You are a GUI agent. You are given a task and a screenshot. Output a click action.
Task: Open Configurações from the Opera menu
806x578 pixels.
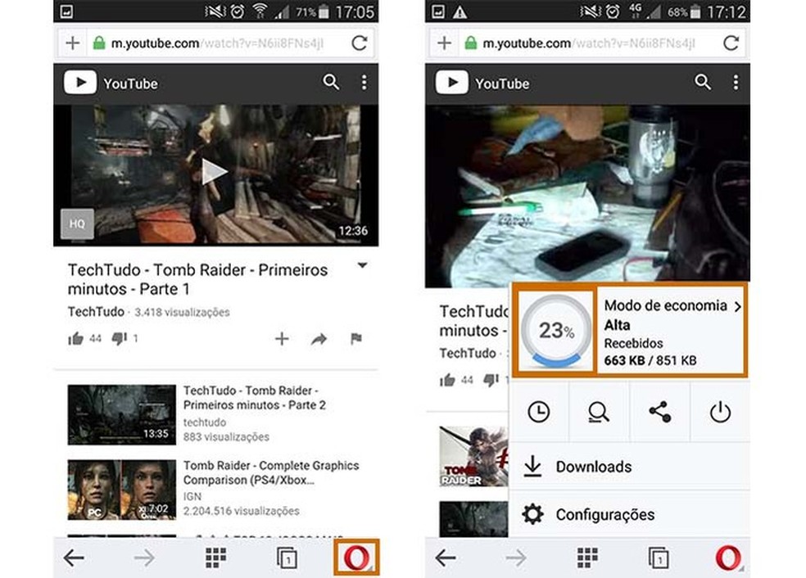pos(604,514)
